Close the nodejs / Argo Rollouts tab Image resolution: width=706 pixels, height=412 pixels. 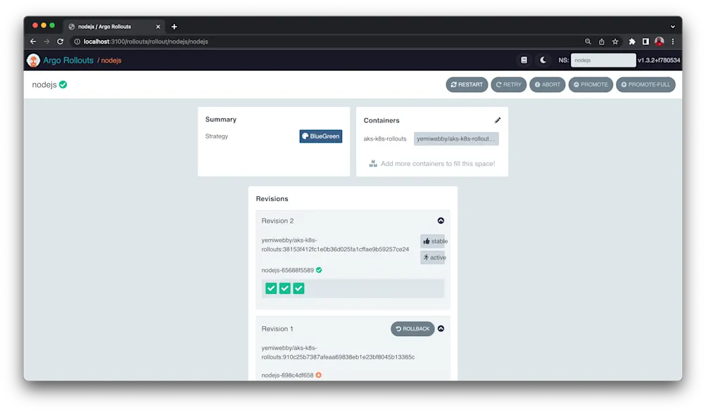158,27
